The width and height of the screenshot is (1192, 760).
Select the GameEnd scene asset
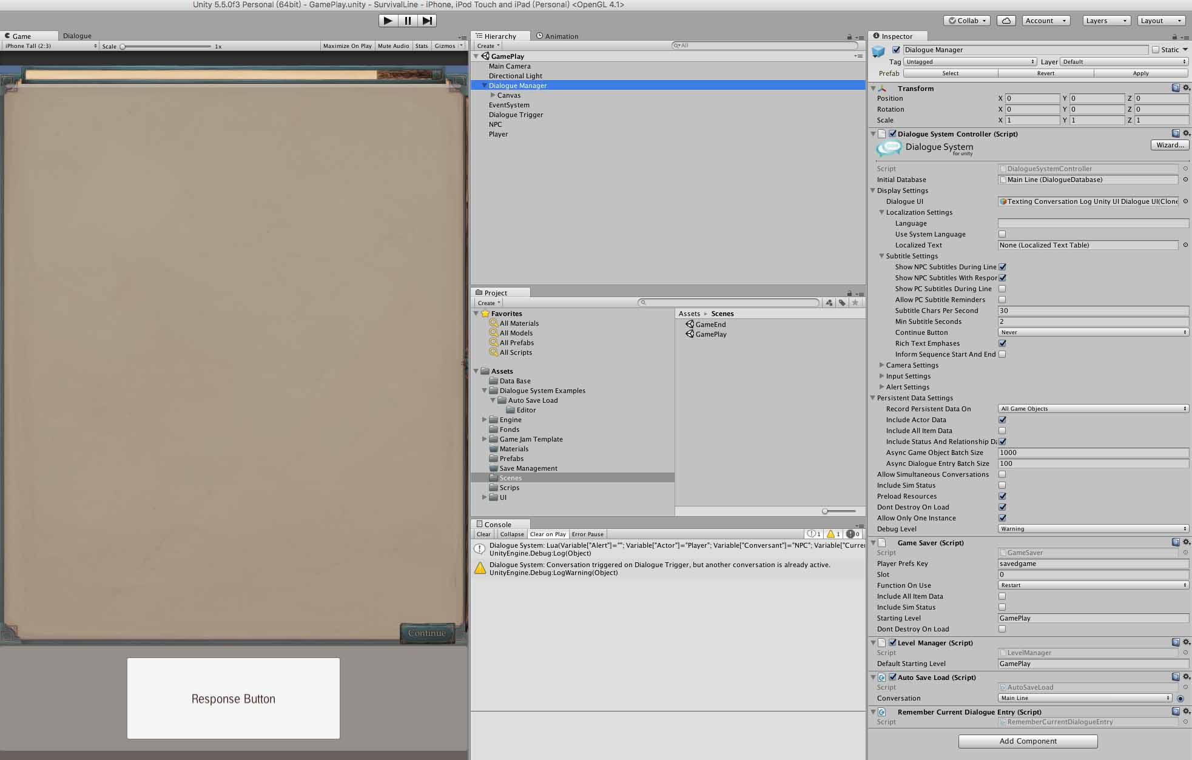click(x=706, y=325)
